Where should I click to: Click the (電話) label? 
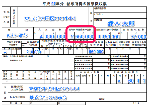(102, 99)
